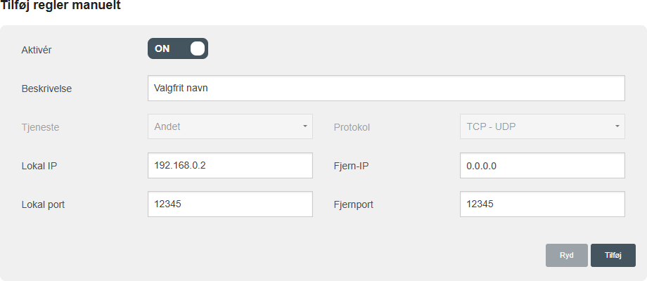647x281 pixels.
Task: Focus the Fjern-IP field with 0.0.0.0
Action: click(x=542, y=166)
